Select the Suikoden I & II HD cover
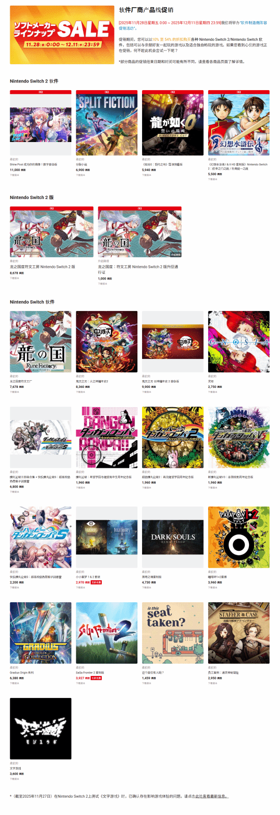The width and height of the screenshot is (280, 815). (x=239, y=123)
